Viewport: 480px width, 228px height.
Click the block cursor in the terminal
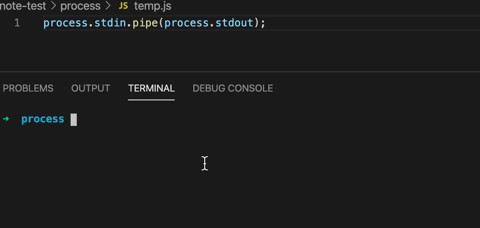pos(74,120)
